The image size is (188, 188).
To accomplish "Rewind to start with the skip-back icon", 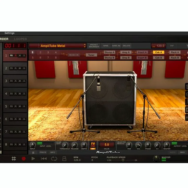I will click(44, 159).
